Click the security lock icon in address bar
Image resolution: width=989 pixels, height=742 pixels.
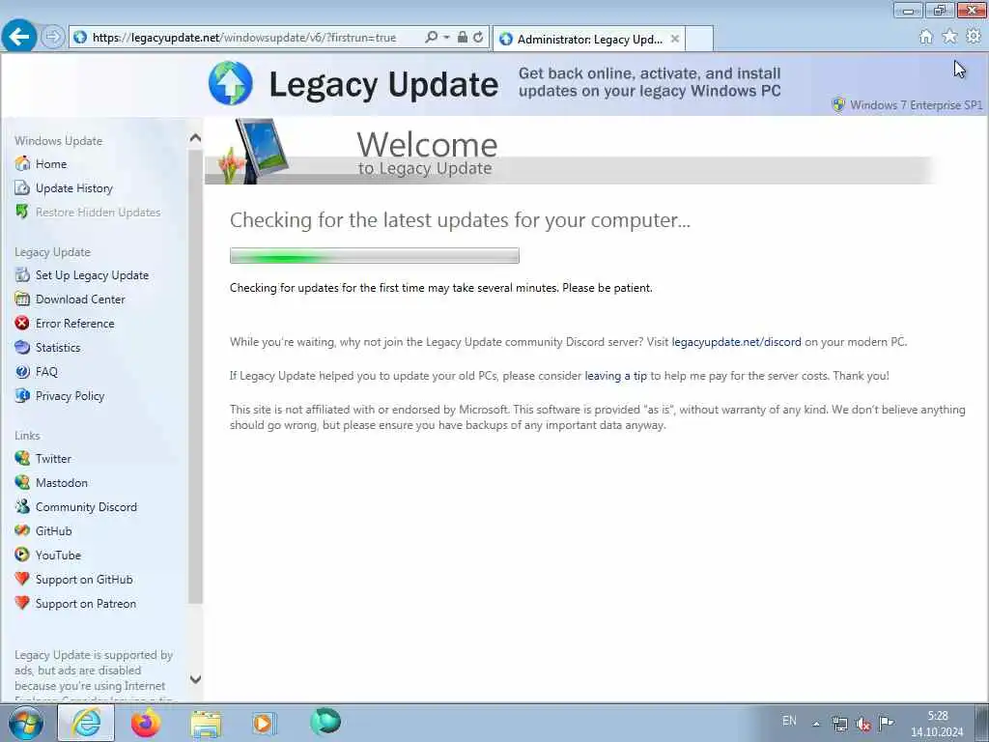pyautogui.click(x=463, y=38)
